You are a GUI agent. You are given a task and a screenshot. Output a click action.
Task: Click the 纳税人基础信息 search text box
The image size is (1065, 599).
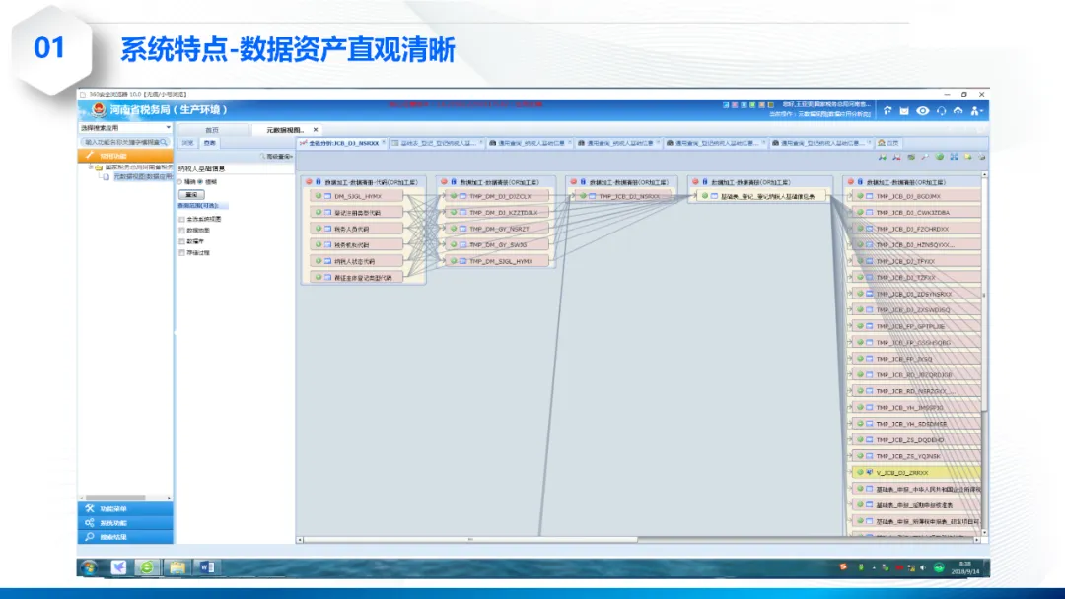click(x=235, y=168)
